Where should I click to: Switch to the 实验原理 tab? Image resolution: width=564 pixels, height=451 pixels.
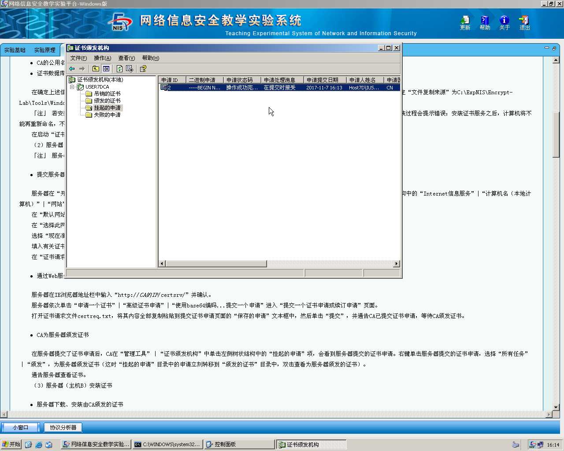pos(45,50)
